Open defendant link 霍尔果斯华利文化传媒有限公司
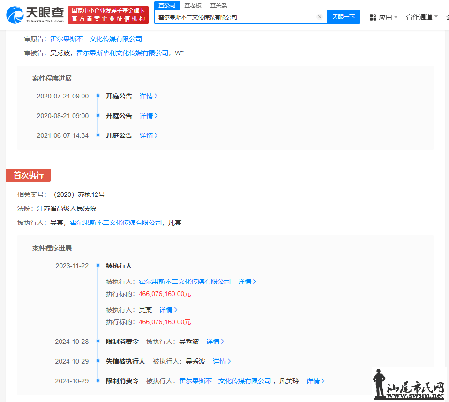 click(122, 53)
